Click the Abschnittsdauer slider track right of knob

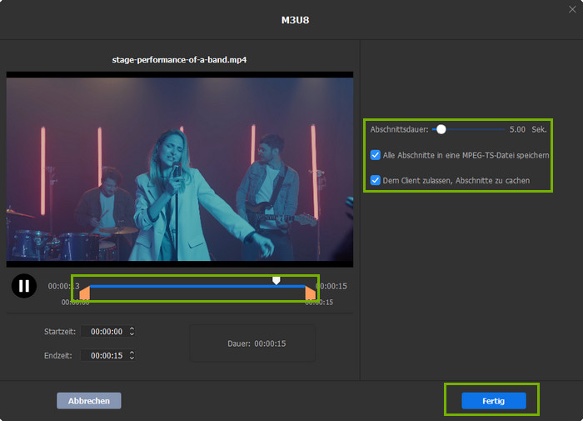pos(475,129)
